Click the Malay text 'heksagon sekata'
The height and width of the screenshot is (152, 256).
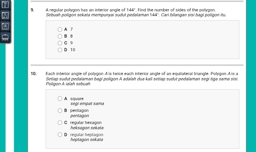pyautogui.click(x=87, y=128)
